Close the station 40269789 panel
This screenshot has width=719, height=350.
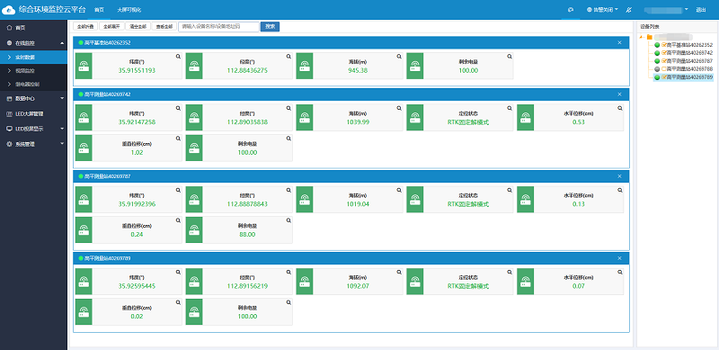coord(619,258)
